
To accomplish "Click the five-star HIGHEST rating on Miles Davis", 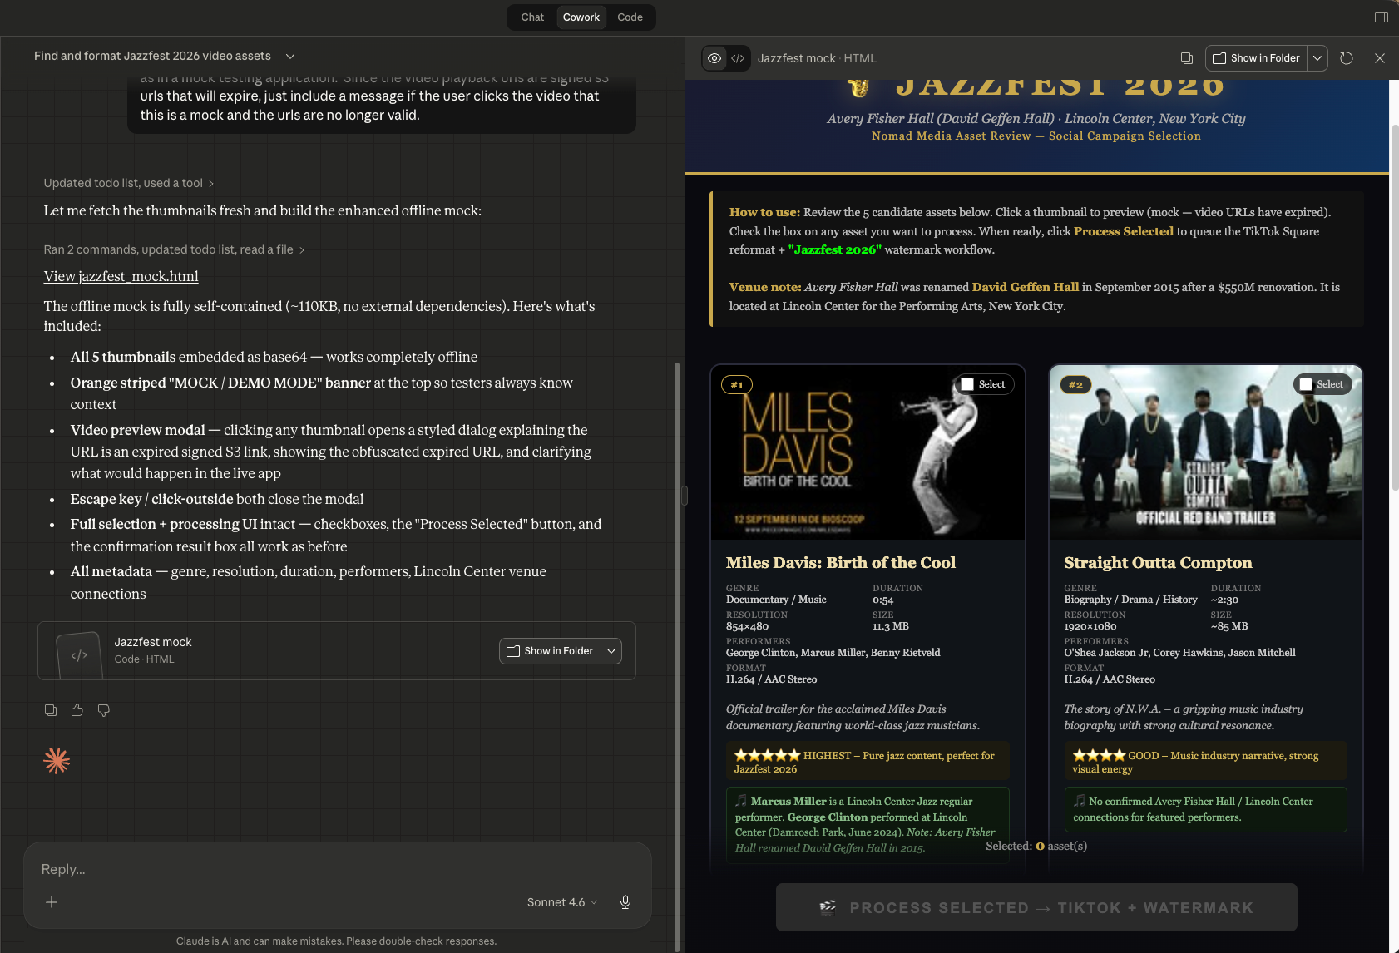I will [868, 762].
